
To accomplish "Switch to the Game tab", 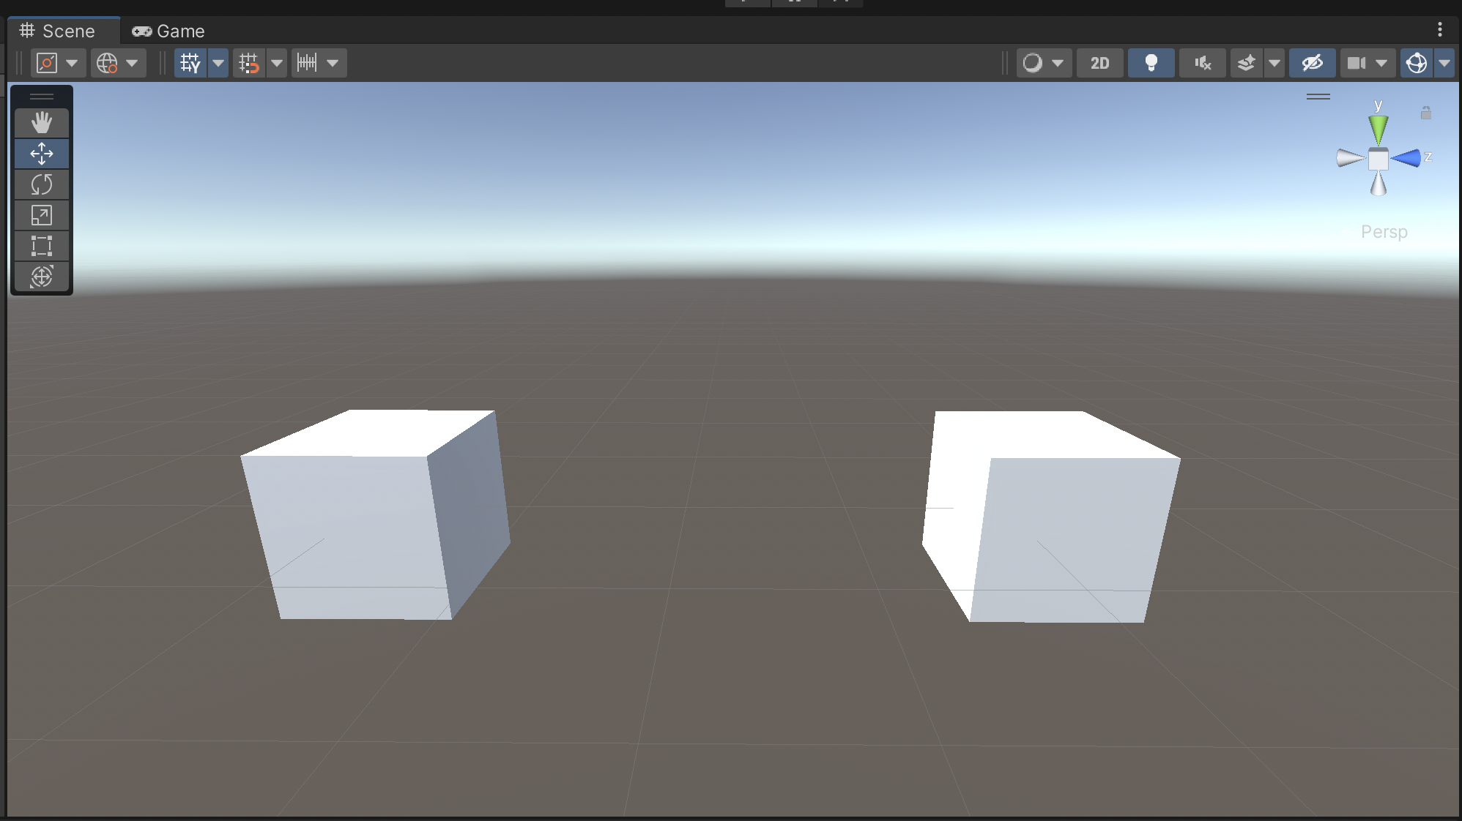I will [168, 31].
